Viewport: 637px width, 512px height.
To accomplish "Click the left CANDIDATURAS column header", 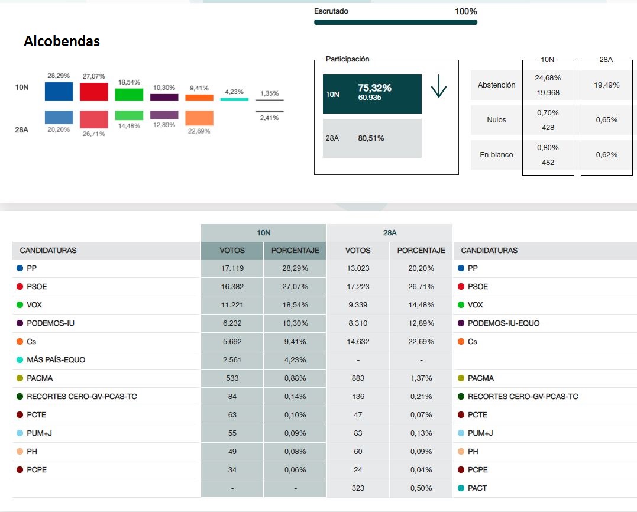I will (48, 251).
